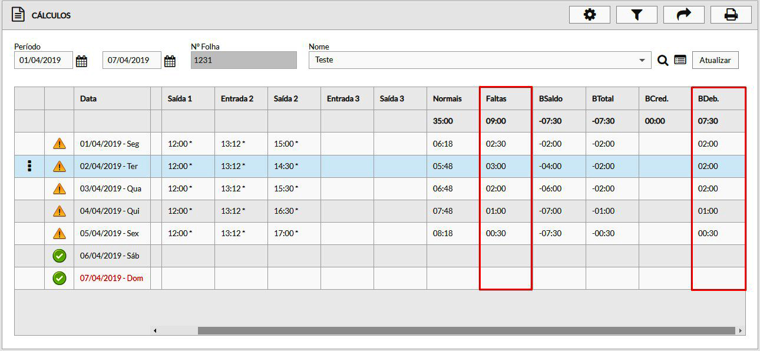Select the 07/04/2019 - Dom row

pyautogui.click(x=111, y=279)
